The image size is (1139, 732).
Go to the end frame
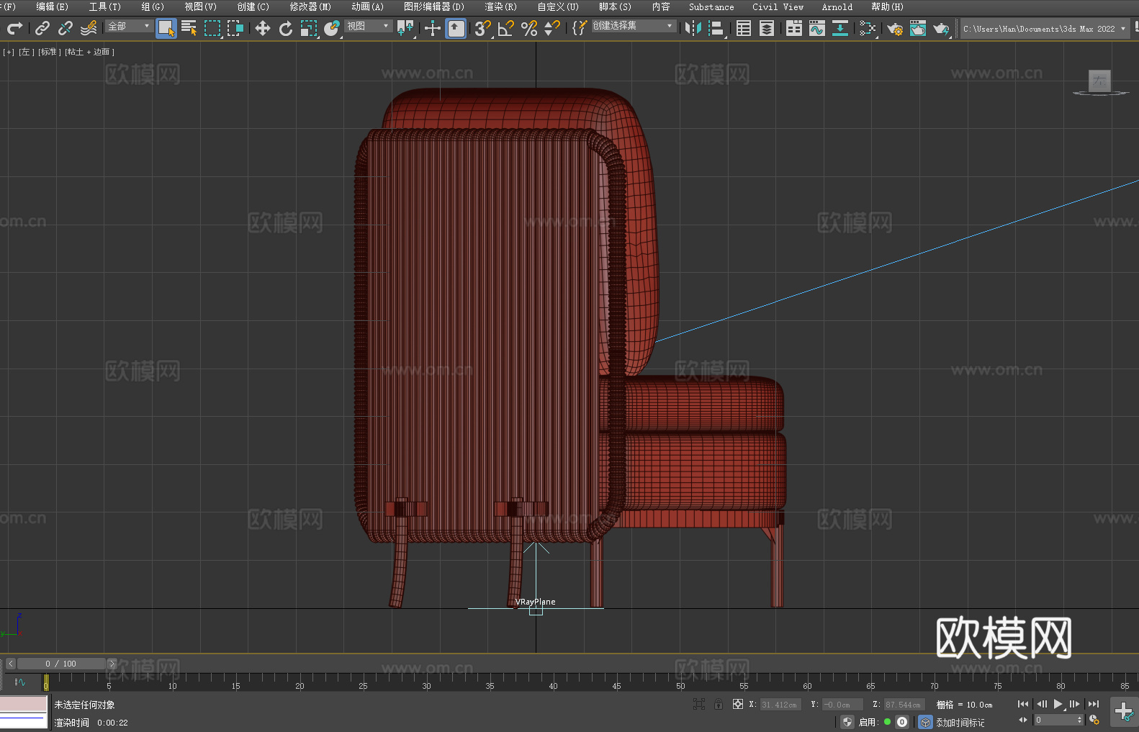click(1094, 704)
